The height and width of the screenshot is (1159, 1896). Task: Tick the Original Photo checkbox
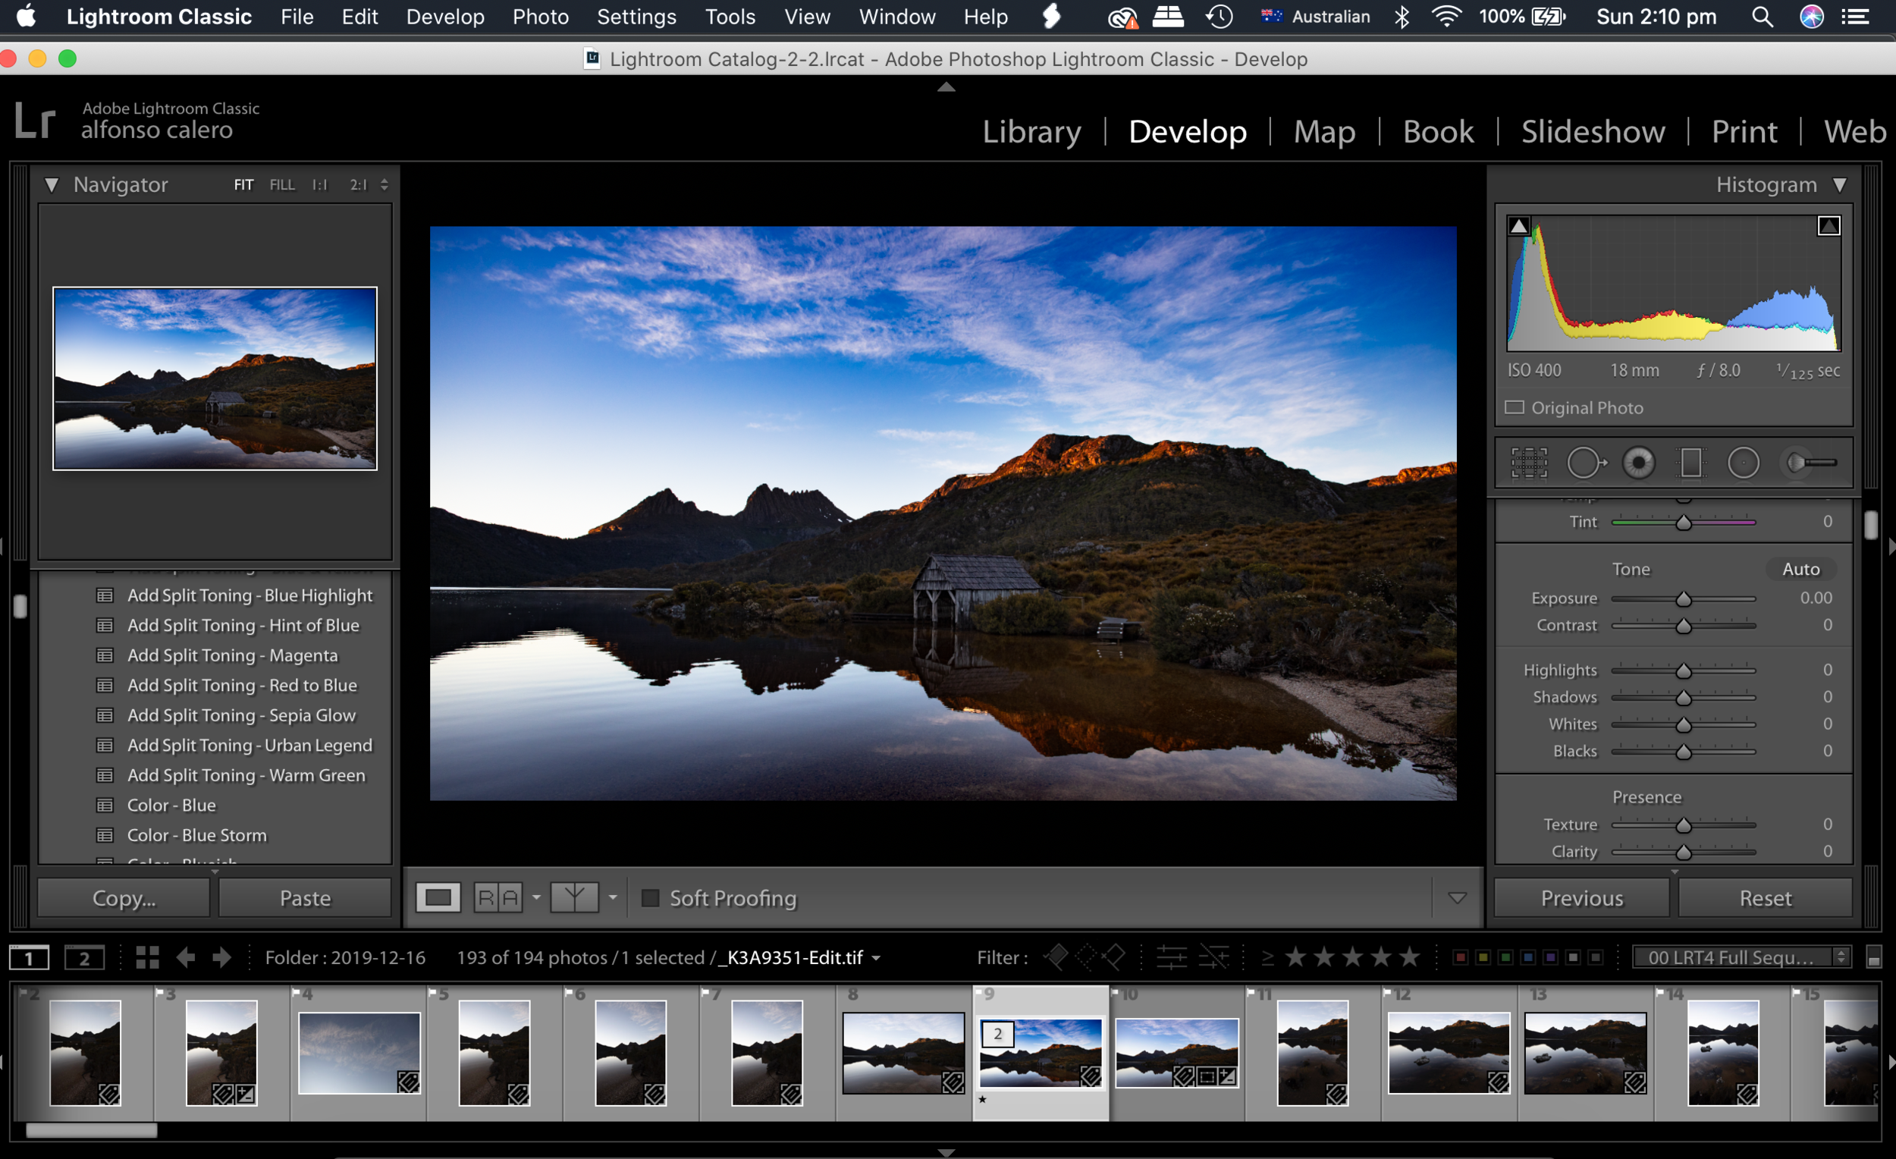(1514, 407)
